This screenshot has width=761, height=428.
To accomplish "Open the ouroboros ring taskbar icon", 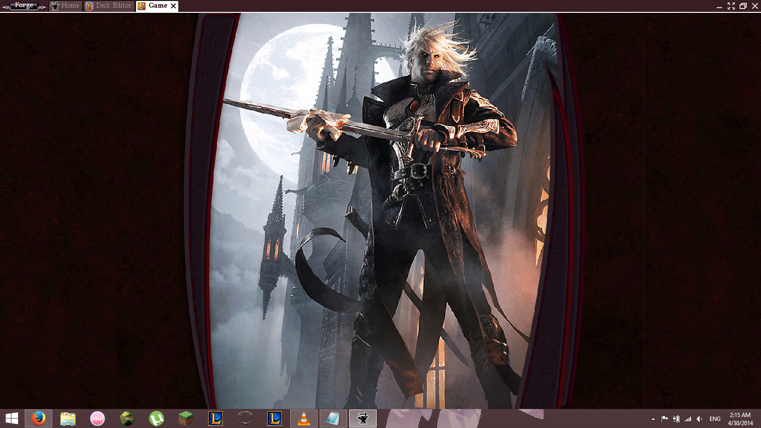I will pyautogui.click(x=245, y=418).
